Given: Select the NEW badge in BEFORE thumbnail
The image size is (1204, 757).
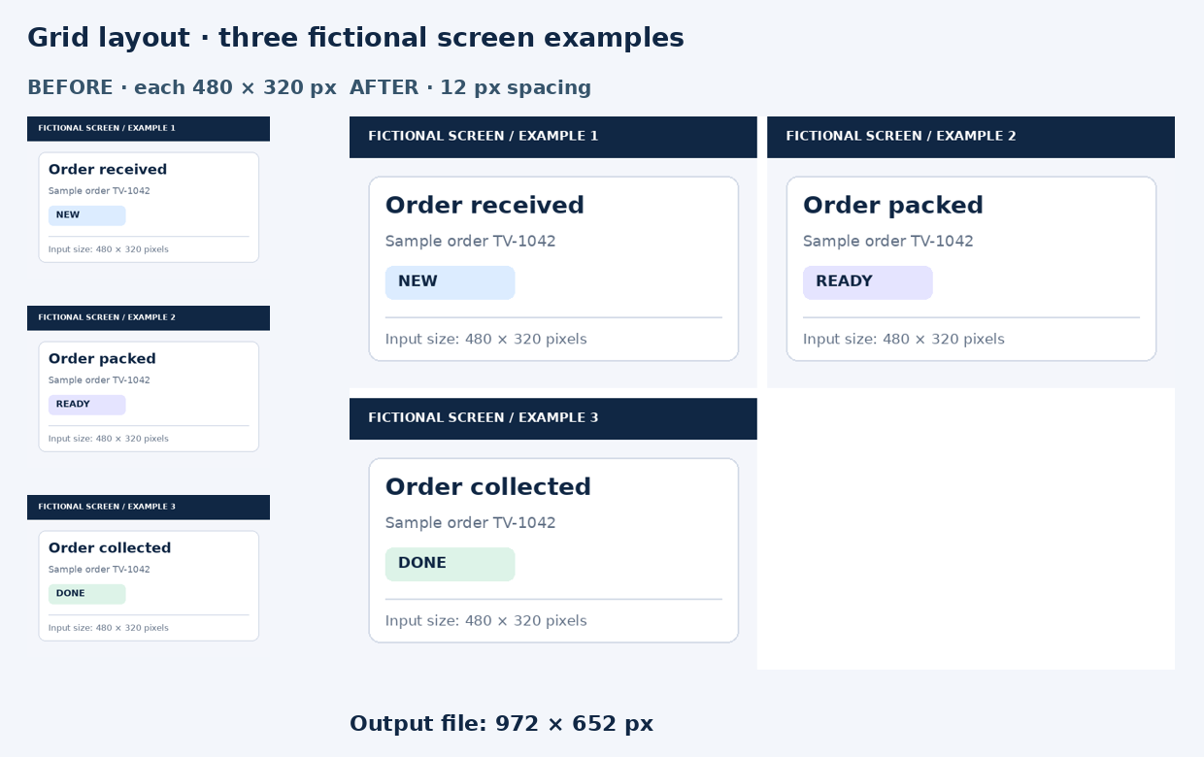Looking at the screenshot, I should point(86,215).
